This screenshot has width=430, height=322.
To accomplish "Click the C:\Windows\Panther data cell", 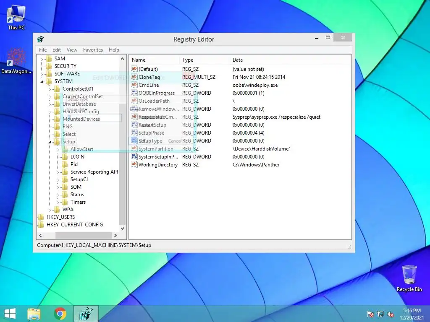I will pyautogui.click(x=256, y=164).
